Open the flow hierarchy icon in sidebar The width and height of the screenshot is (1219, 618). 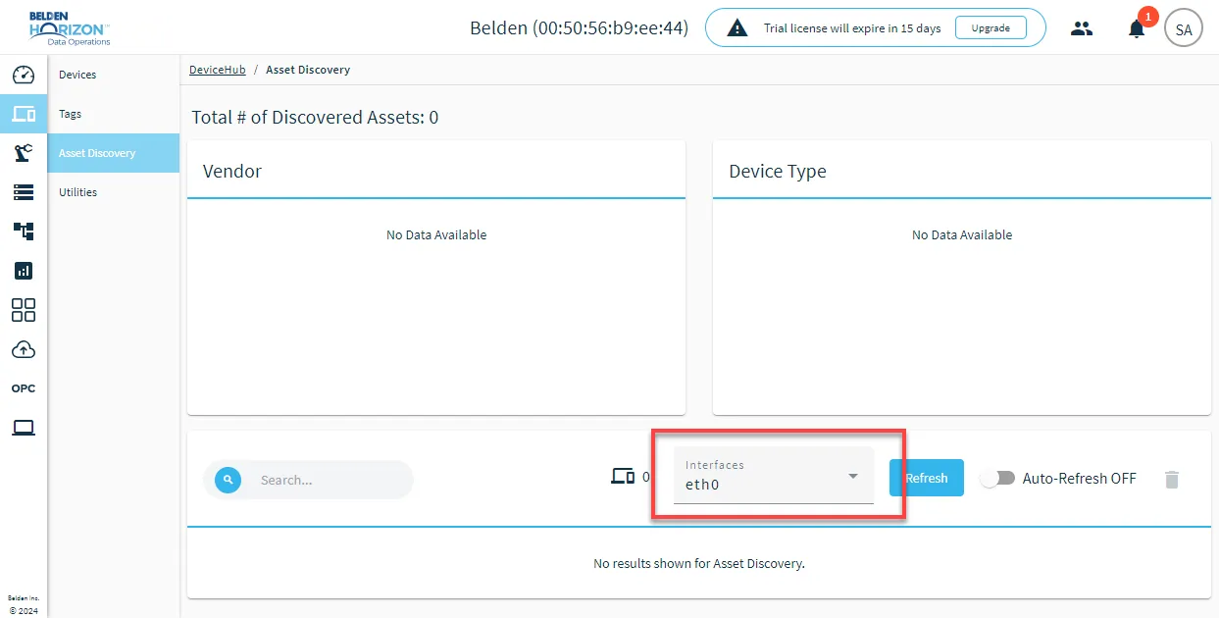[24, 232]
